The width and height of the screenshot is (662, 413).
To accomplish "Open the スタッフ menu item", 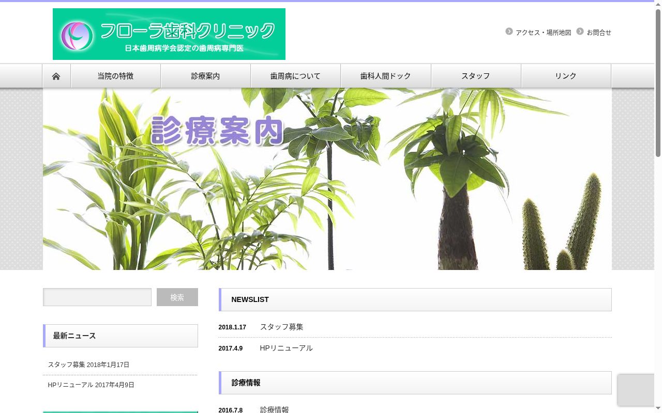I will coord(476,76).
